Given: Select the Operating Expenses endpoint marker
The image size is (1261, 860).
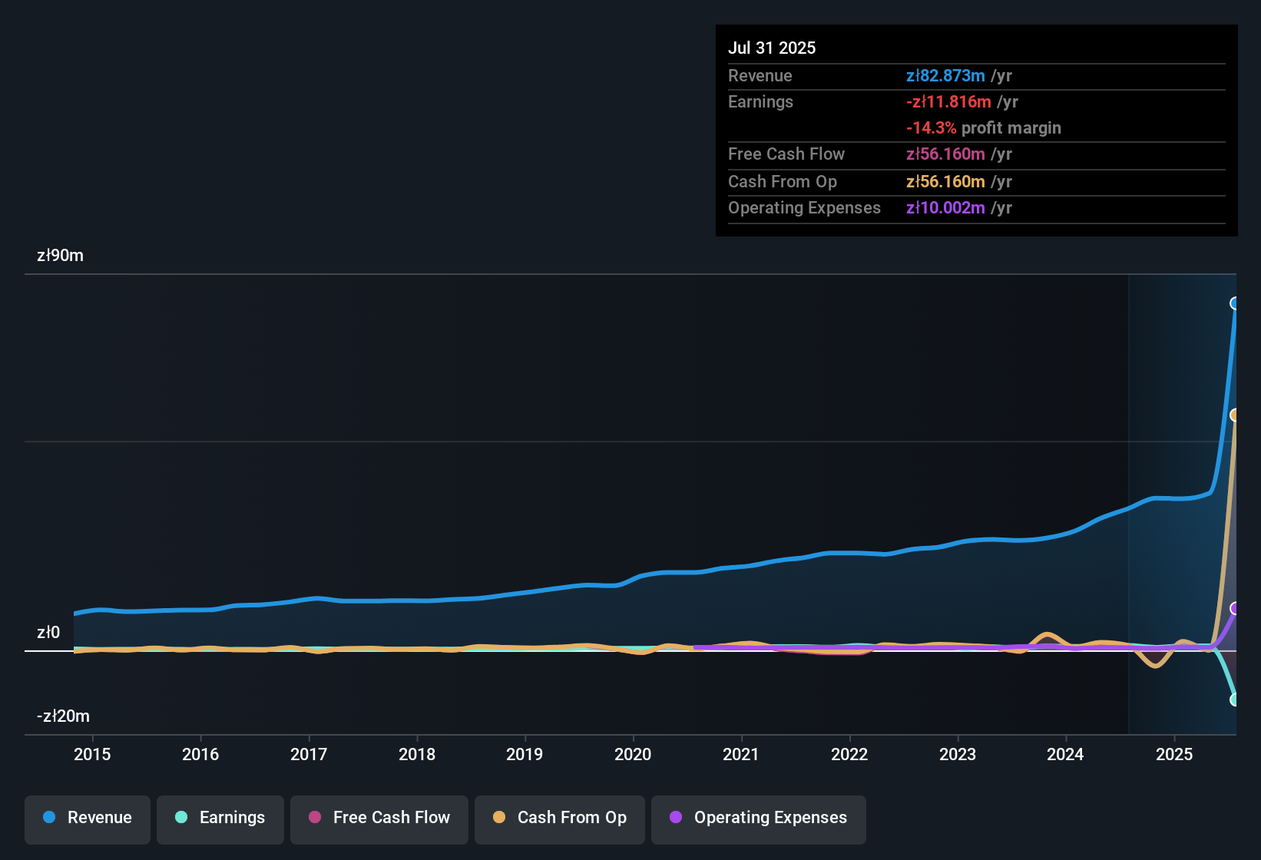Looking at the screenshot, I should click(1235, 608).
